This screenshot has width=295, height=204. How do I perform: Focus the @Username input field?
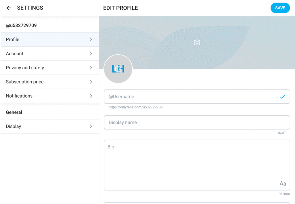[190, 97]
